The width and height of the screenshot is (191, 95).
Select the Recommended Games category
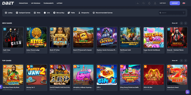click(x=103, y=13)
